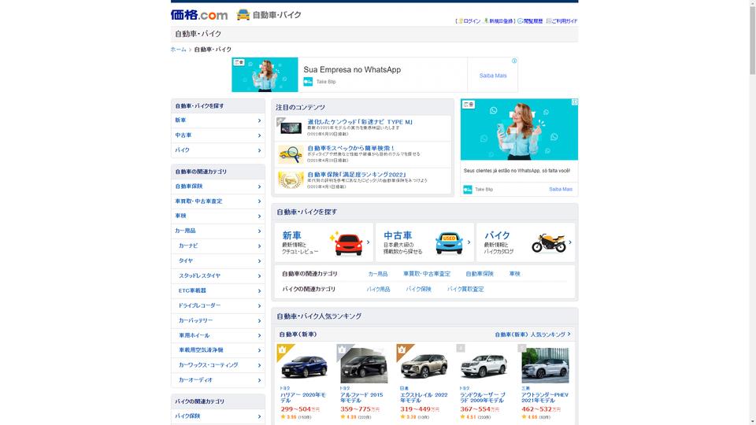Click the Take Blip logo in sidebar ad
The image size is (756, 425).
(468, 190)
